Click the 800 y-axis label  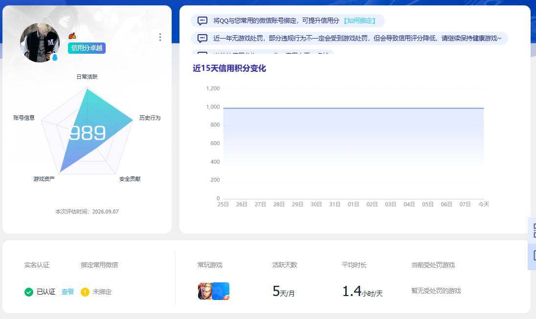point(215,125)
